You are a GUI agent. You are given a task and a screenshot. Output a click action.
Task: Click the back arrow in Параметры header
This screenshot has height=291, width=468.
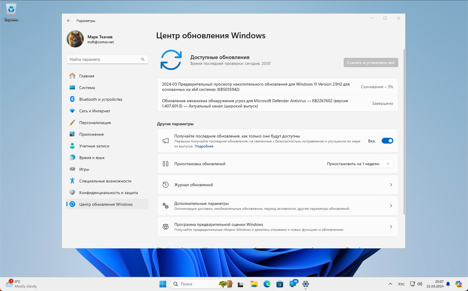[69, 21]
